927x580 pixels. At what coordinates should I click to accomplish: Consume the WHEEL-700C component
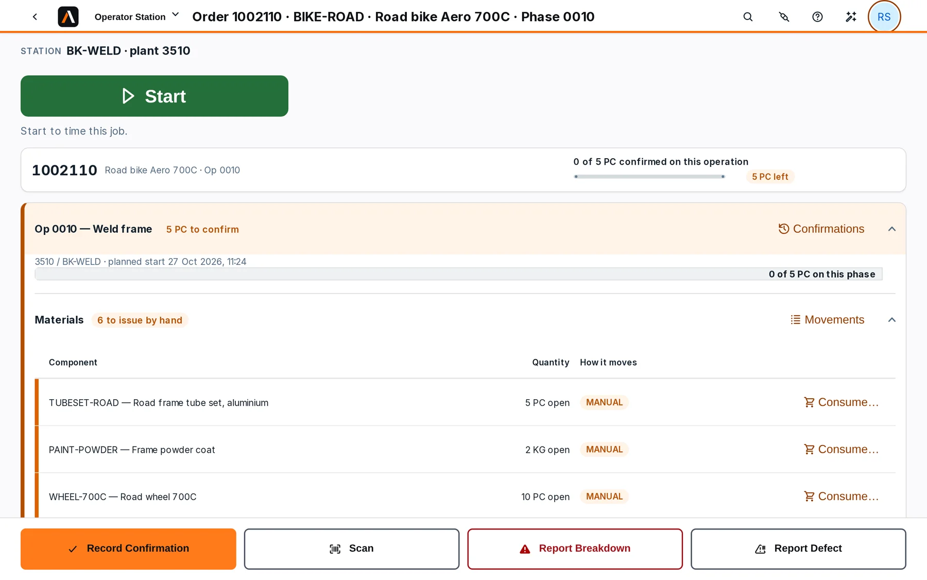[x=842, y=497]
